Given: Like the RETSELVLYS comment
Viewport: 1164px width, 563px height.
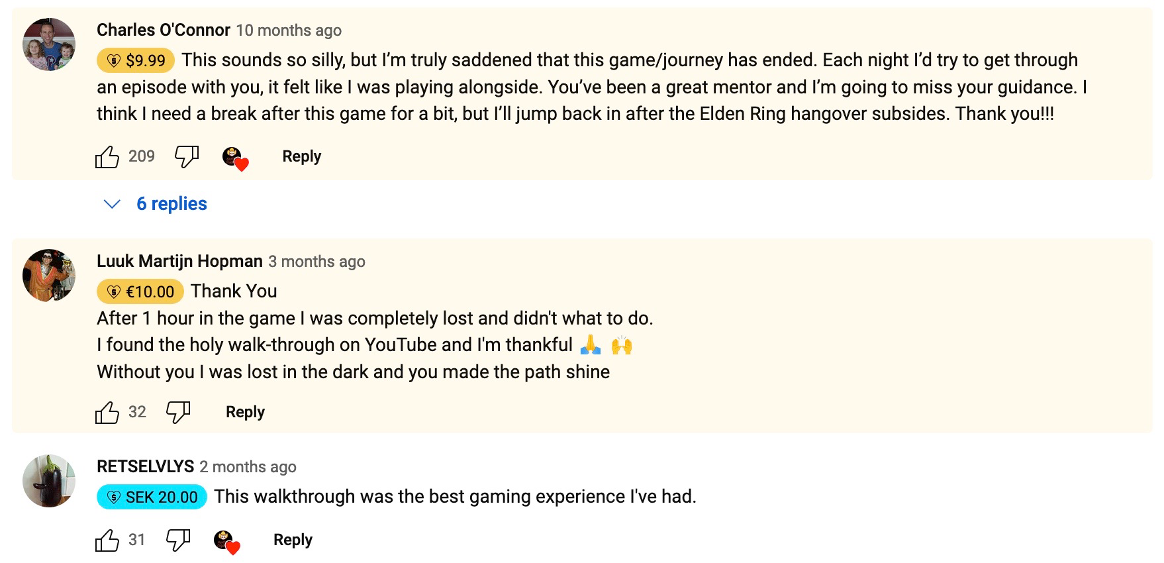Looking at the screenshot, I should pos(107,540).
